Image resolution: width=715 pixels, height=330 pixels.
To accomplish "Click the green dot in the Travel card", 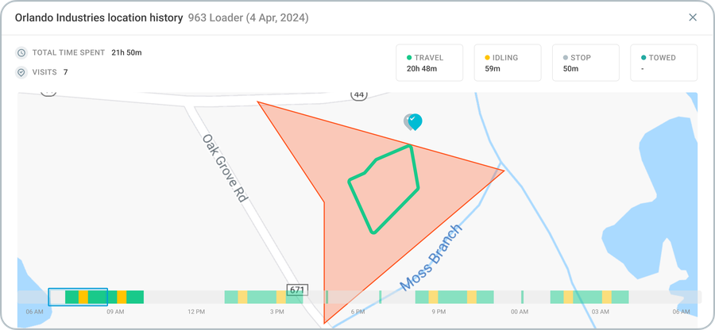I will pyautogui.click(x=409, y=58).
